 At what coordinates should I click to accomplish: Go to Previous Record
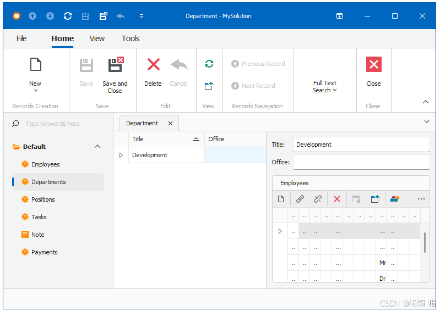258,64
